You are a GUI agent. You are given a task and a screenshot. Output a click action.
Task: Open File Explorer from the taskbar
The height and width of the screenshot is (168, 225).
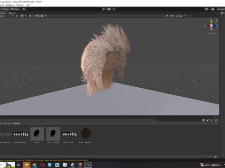[x=27, y=165]
